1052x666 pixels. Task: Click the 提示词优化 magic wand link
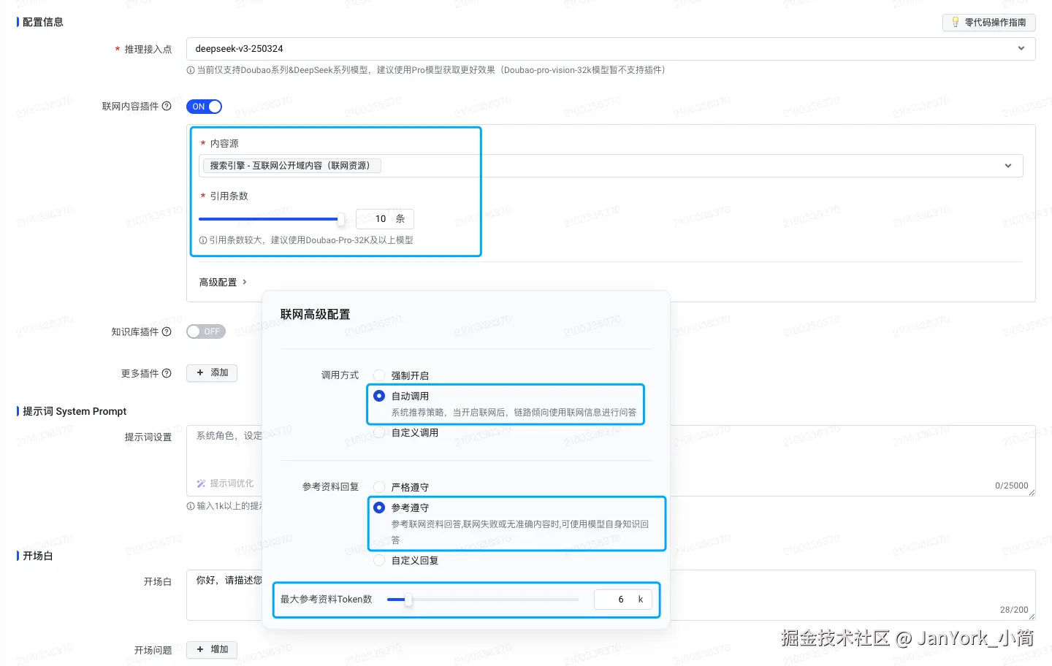[x=225, y=483]
